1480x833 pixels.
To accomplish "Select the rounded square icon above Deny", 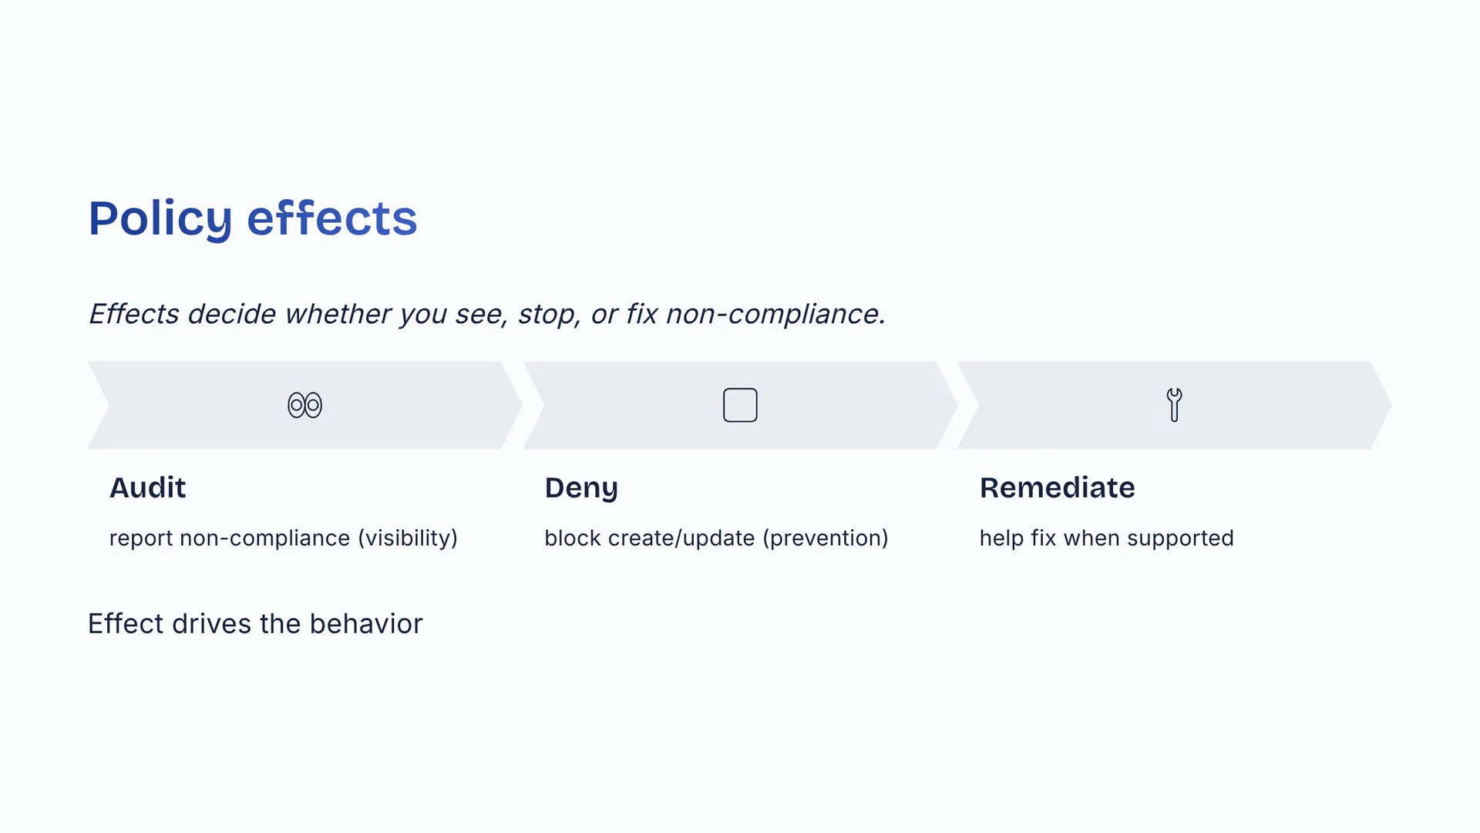I will 740,405.
